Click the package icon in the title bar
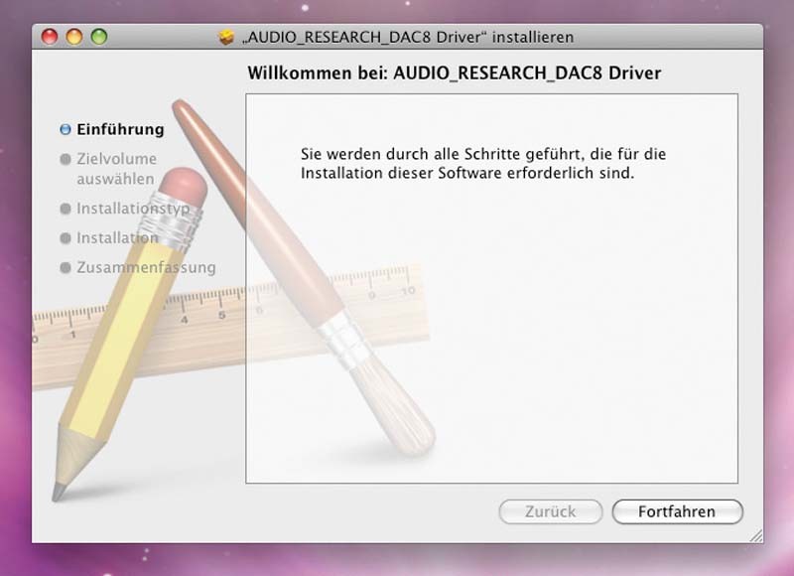794x576 pixels. tap(227, 37)
